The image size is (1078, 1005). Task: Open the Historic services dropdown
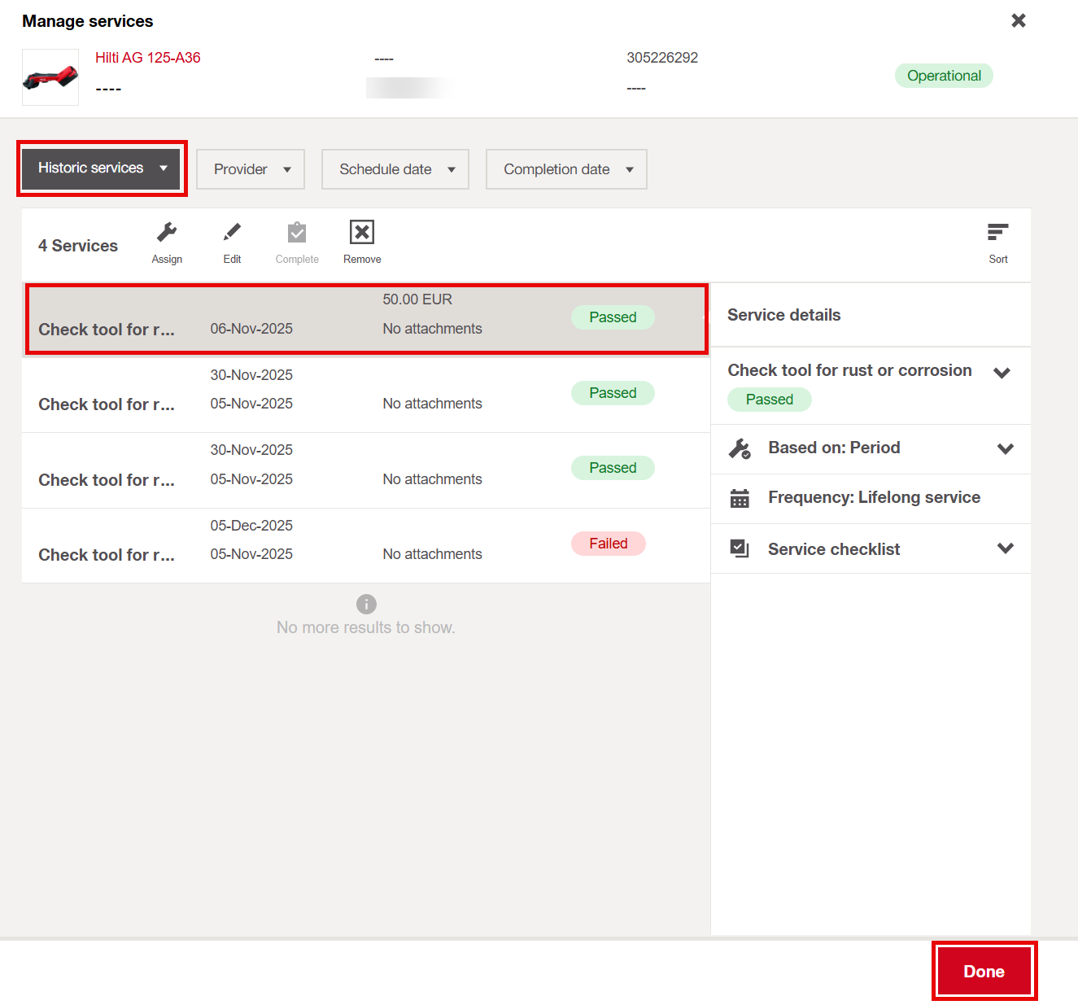(102, 168)
